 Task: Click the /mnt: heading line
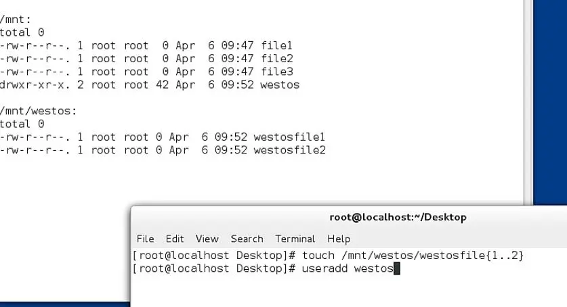point(16,19)
